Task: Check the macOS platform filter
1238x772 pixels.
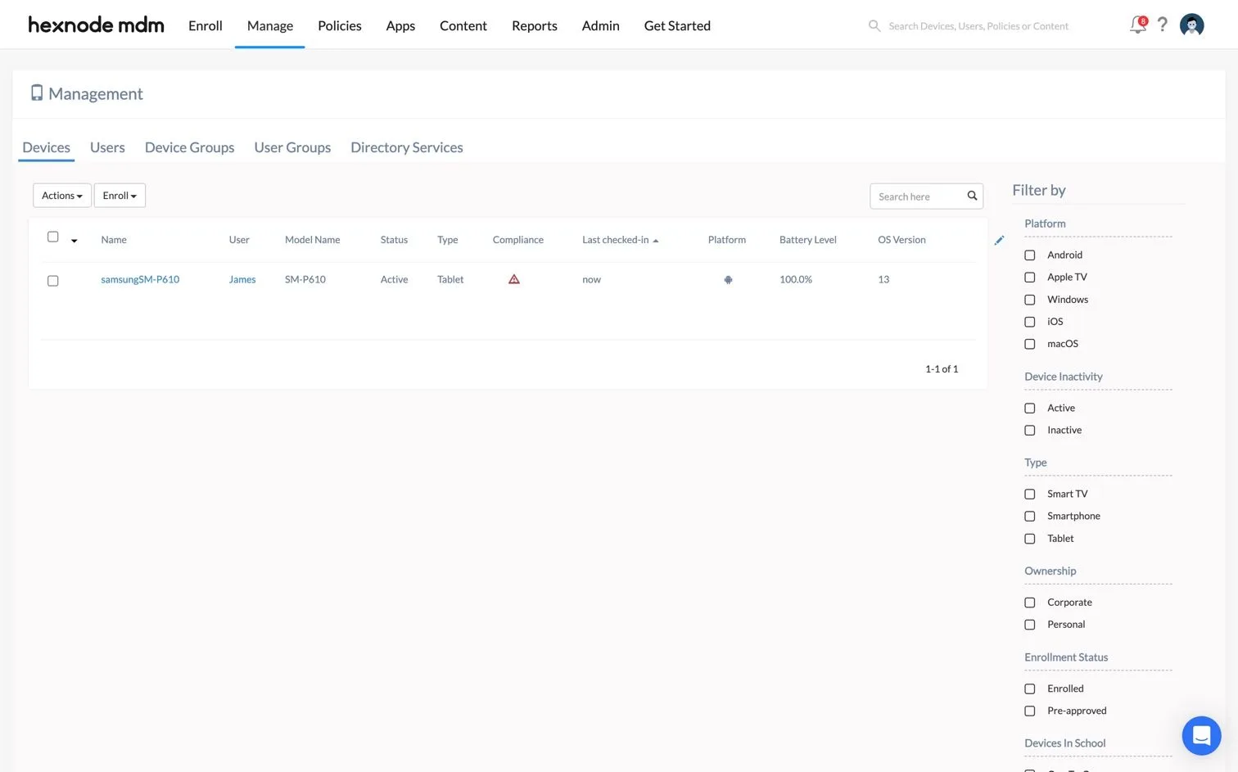Action: pos(1030,344)
